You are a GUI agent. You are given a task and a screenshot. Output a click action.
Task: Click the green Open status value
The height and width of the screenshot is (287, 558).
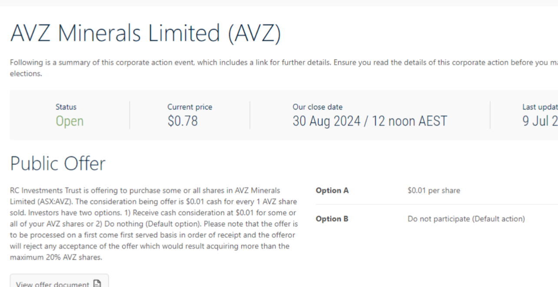70,121
